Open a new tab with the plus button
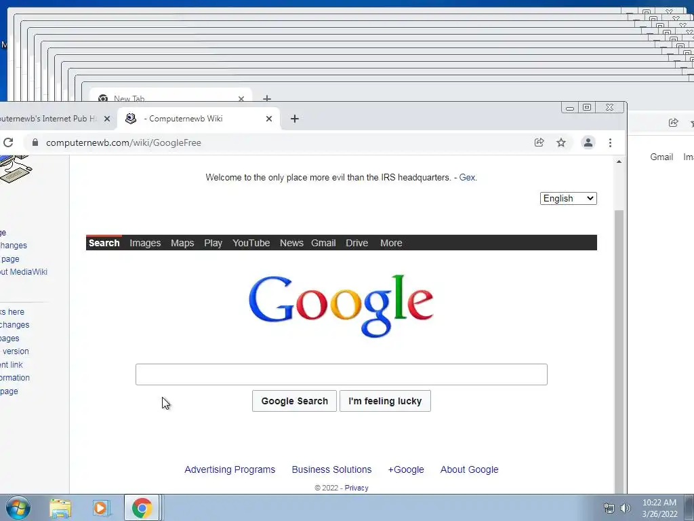The image size is (694, 521). pos(295,119)
